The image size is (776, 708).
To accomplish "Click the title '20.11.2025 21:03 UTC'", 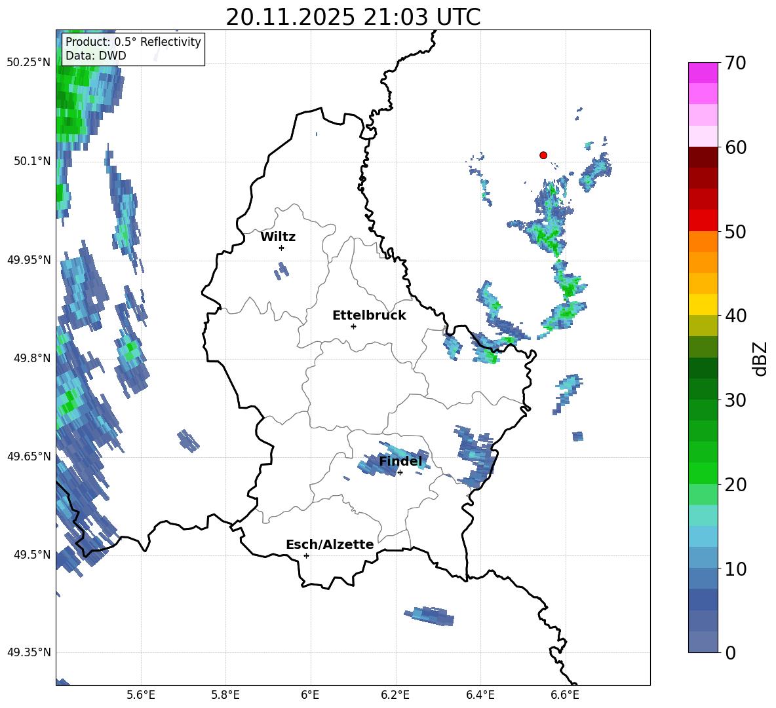I will [353, 17].
